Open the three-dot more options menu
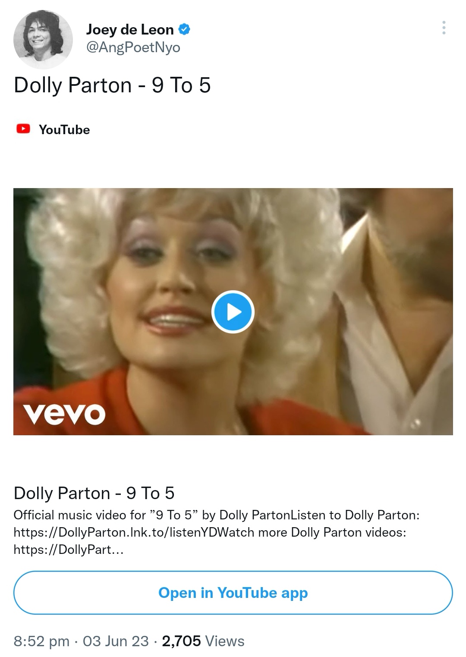The width and height of the screenshot is (466, 657). click(x=444, y=28)
